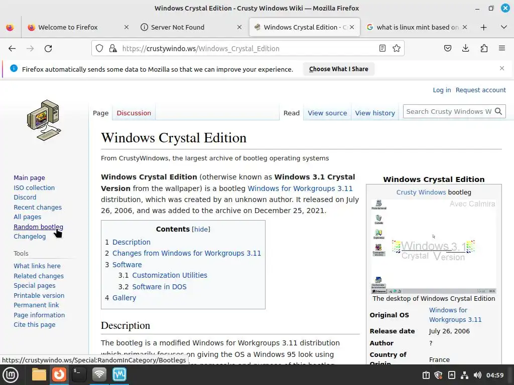
Task: Open the wireless taskbar application
Action: click(x=99, y=374)
